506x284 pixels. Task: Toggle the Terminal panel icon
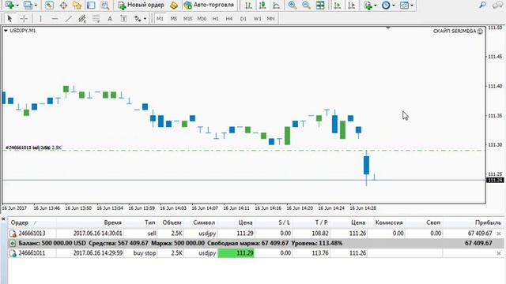(91, 6)
